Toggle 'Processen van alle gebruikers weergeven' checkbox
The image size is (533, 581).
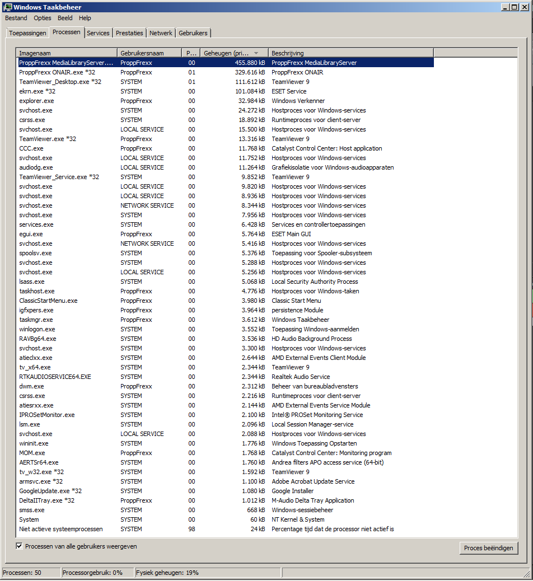pos(20,546)
